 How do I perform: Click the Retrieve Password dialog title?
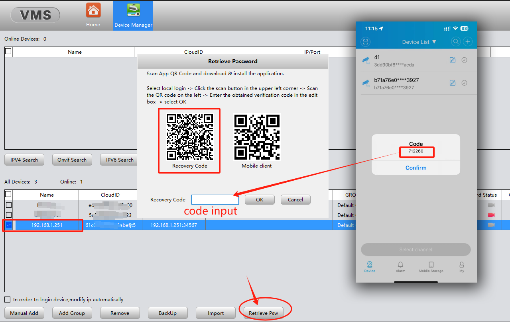[x=233, y=61]
